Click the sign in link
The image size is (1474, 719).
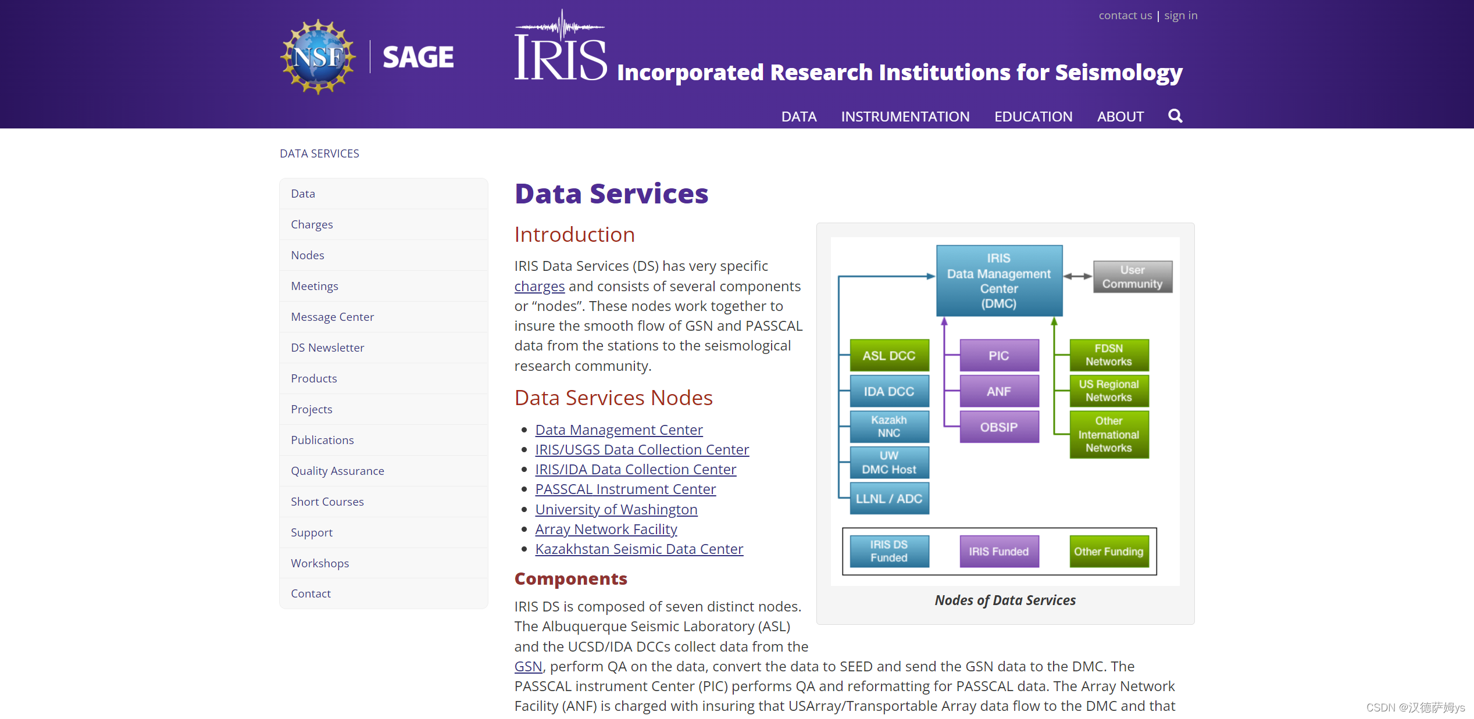[1180, 16]
